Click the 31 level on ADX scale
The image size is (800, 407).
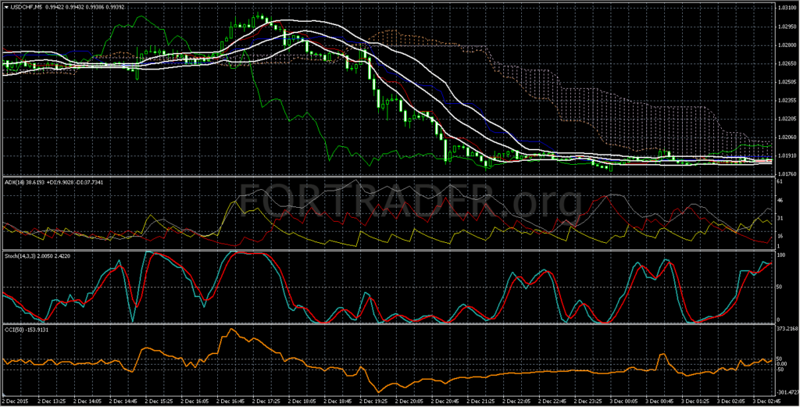[780, 218]
